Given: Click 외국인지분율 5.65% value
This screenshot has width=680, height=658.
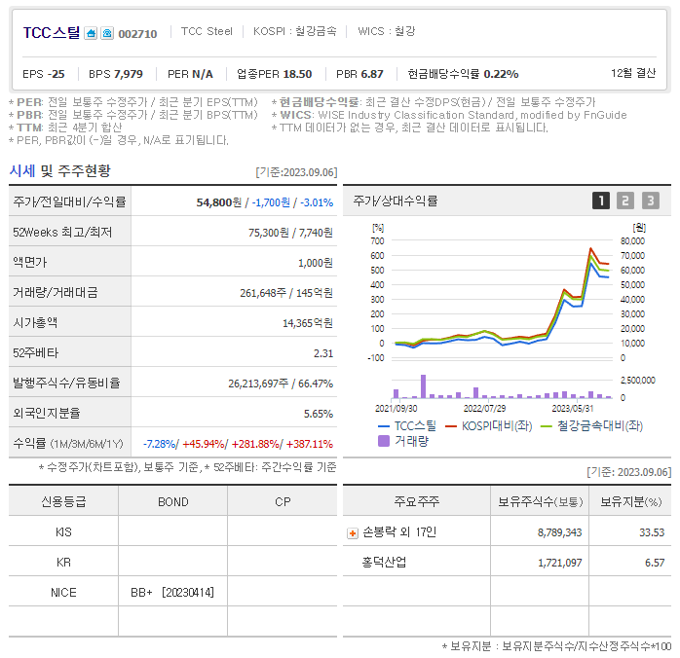Looking at the screenshot, I should (x=319, y=414).
